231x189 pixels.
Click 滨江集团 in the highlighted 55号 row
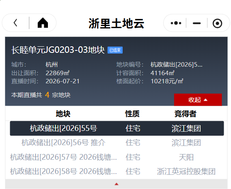point(186,128)
